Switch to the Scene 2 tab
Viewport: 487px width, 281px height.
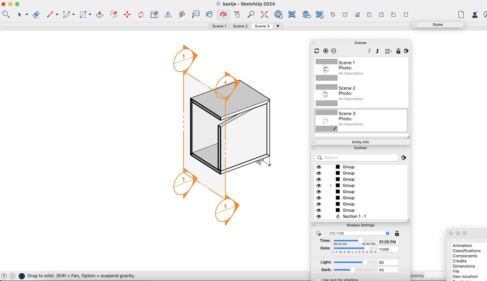(240, 26)
